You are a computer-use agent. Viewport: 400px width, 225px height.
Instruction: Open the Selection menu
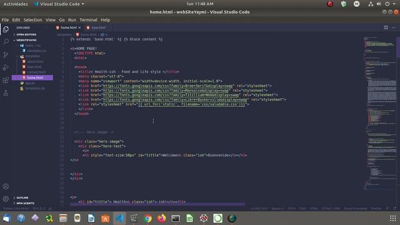click(32, 20)
